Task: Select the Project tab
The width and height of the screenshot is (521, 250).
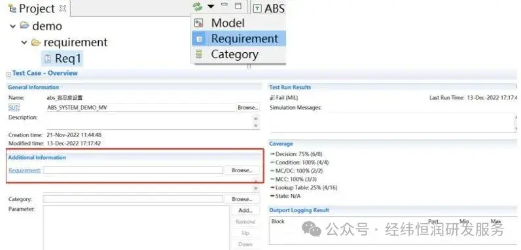Action: click(x=37, y=8)
